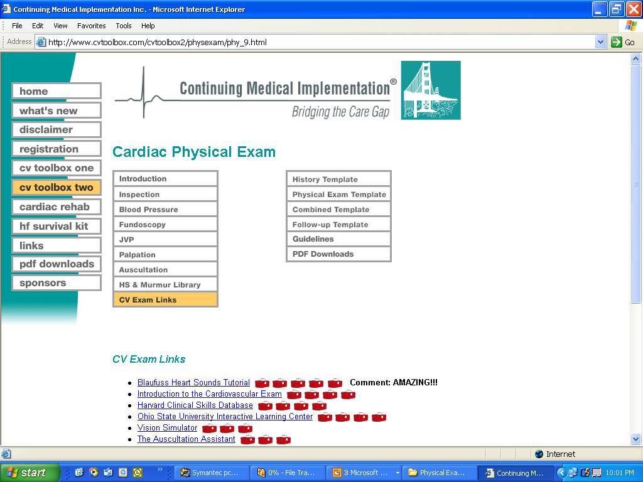Click the Golden Gate bridge logo
The image size is (643, 482).
tap(431, 90)
